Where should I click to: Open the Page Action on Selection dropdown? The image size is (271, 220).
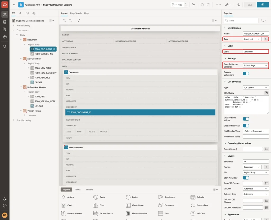(x=255, y=66)
